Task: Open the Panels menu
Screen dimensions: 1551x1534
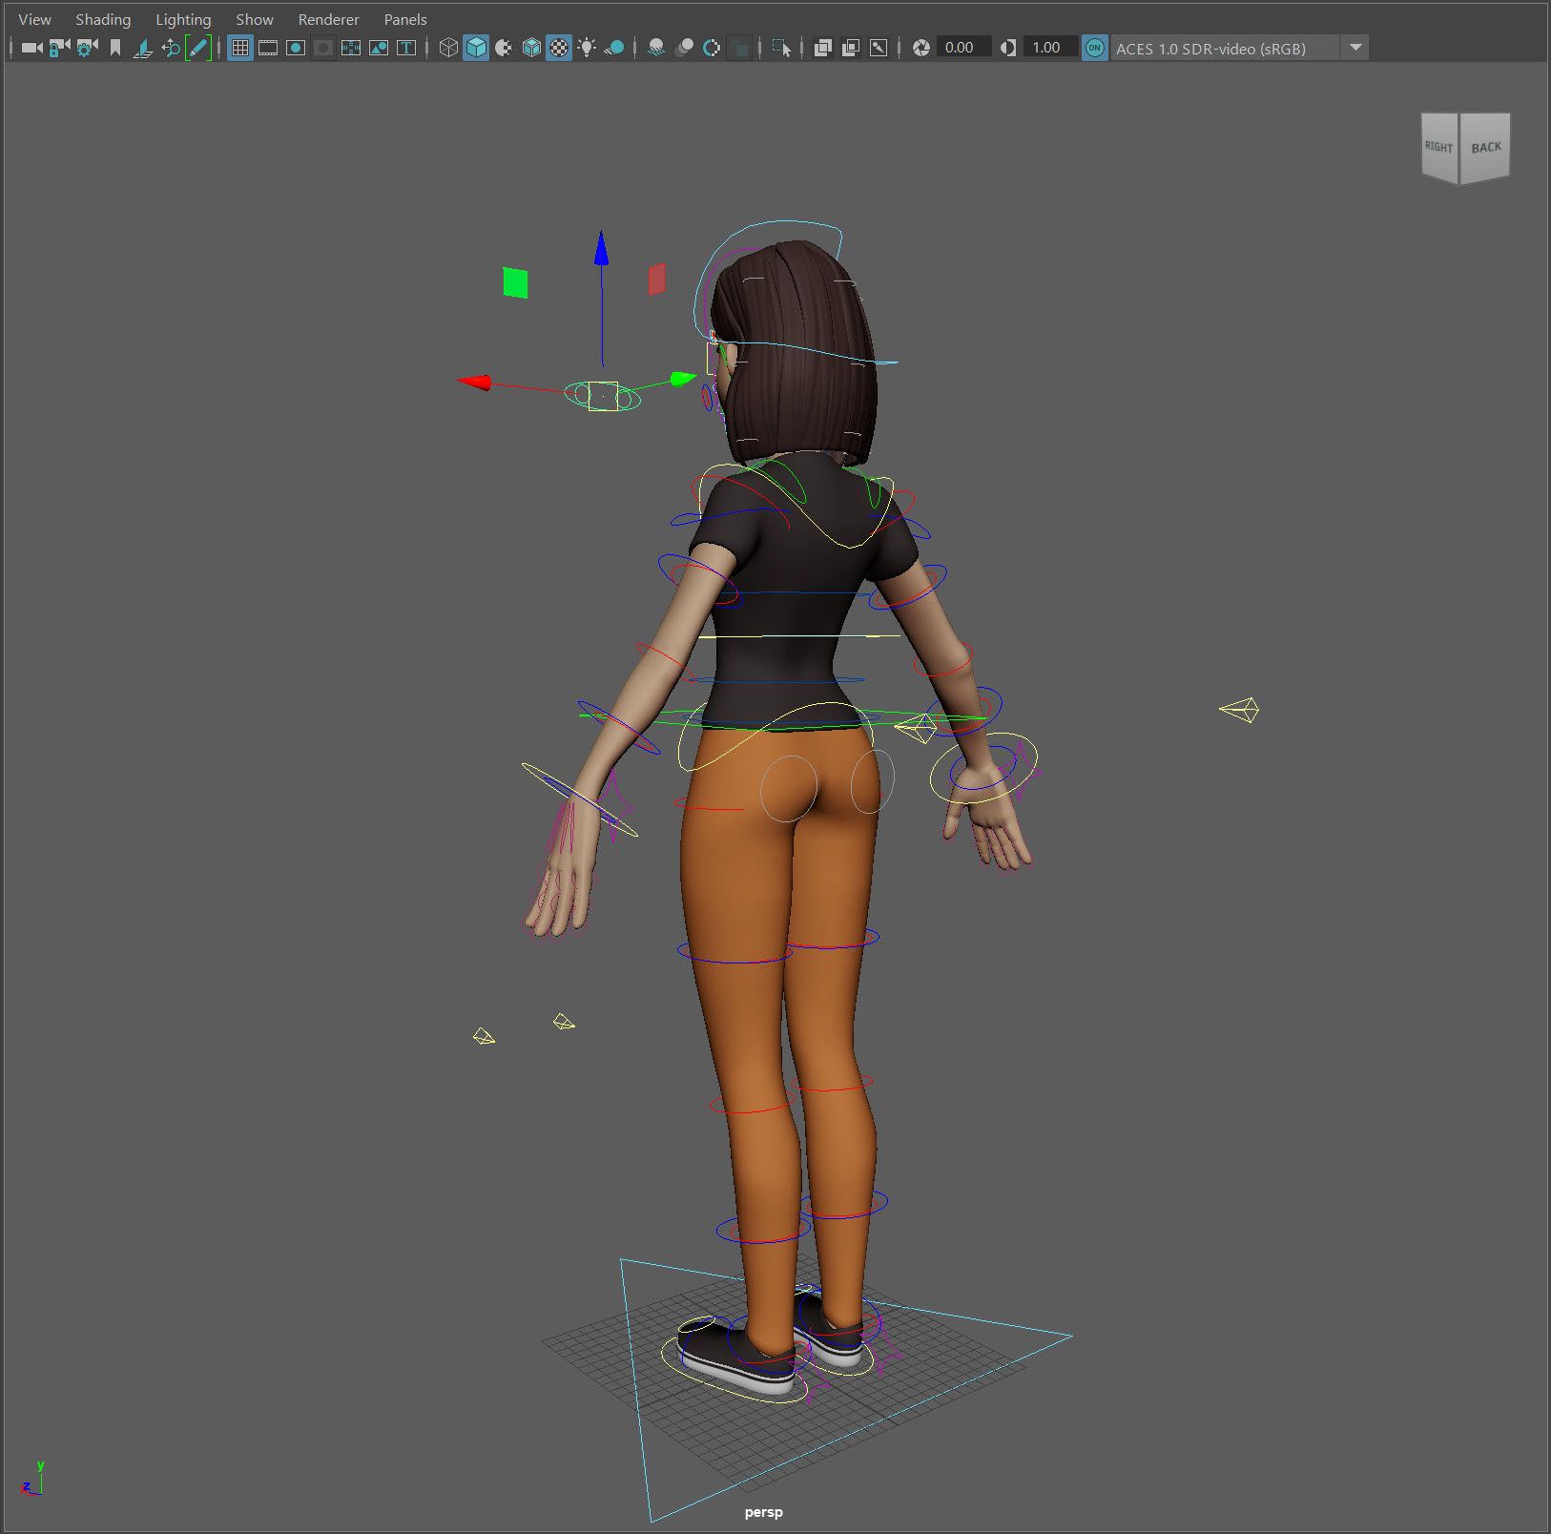Action: pyautogui.click(x=405, y=19)
